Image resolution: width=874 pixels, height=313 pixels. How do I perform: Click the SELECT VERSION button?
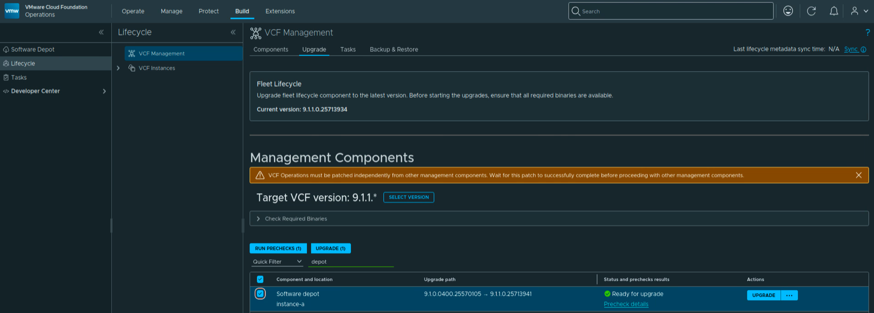409,197
